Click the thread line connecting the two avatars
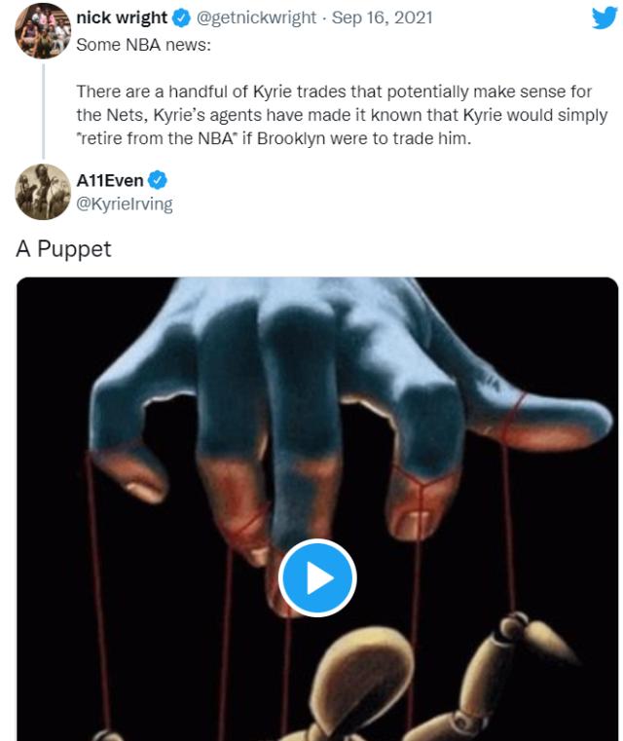Viewport: 623px width, 741px height. pyautogui.click(x=43, y=109)
